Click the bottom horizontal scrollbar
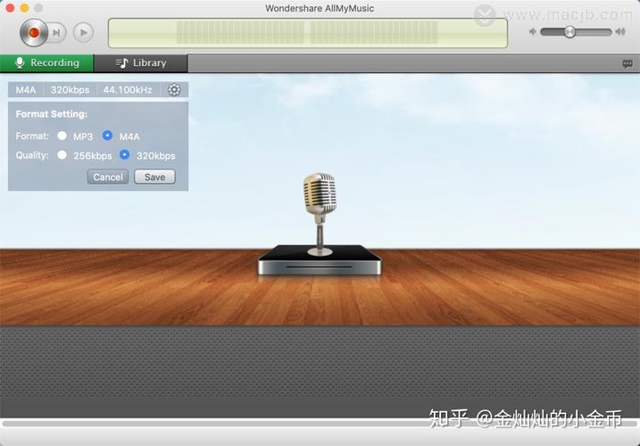 tap(320, 424)
